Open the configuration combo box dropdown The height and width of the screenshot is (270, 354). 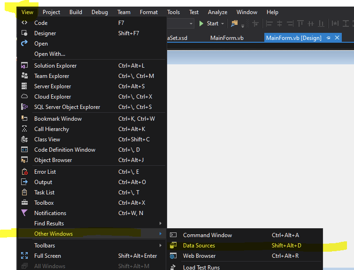[191, 23]
